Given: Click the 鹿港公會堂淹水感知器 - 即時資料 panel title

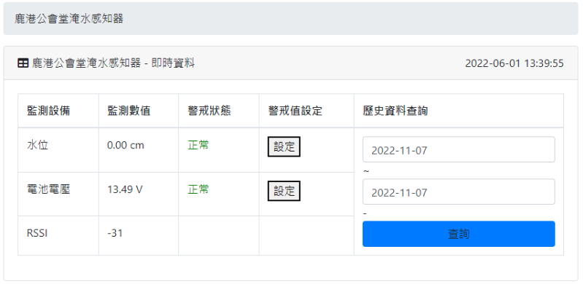Looking at the screenshot, I should [113, 63].
